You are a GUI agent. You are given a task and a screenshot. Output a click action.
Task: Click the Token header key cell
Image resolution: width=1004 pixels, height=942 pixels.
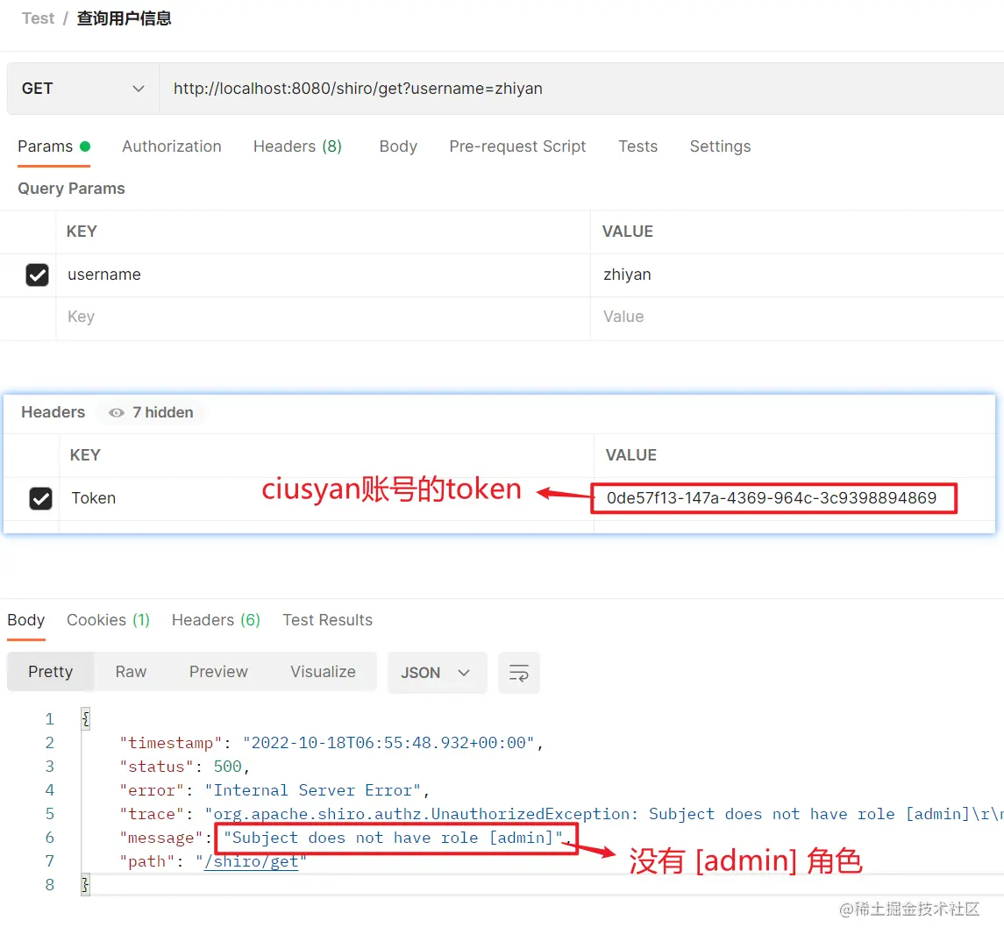click(x=326, y=498)
